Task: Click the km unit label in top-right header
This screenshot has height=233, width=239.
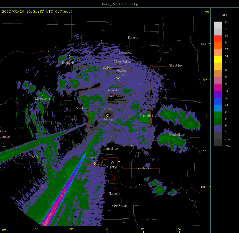Action: tap(207, 12)
